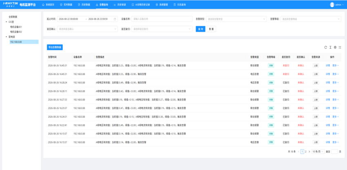Go to the next page arrow
Viewport: 347px width, 170px height.
309,152
